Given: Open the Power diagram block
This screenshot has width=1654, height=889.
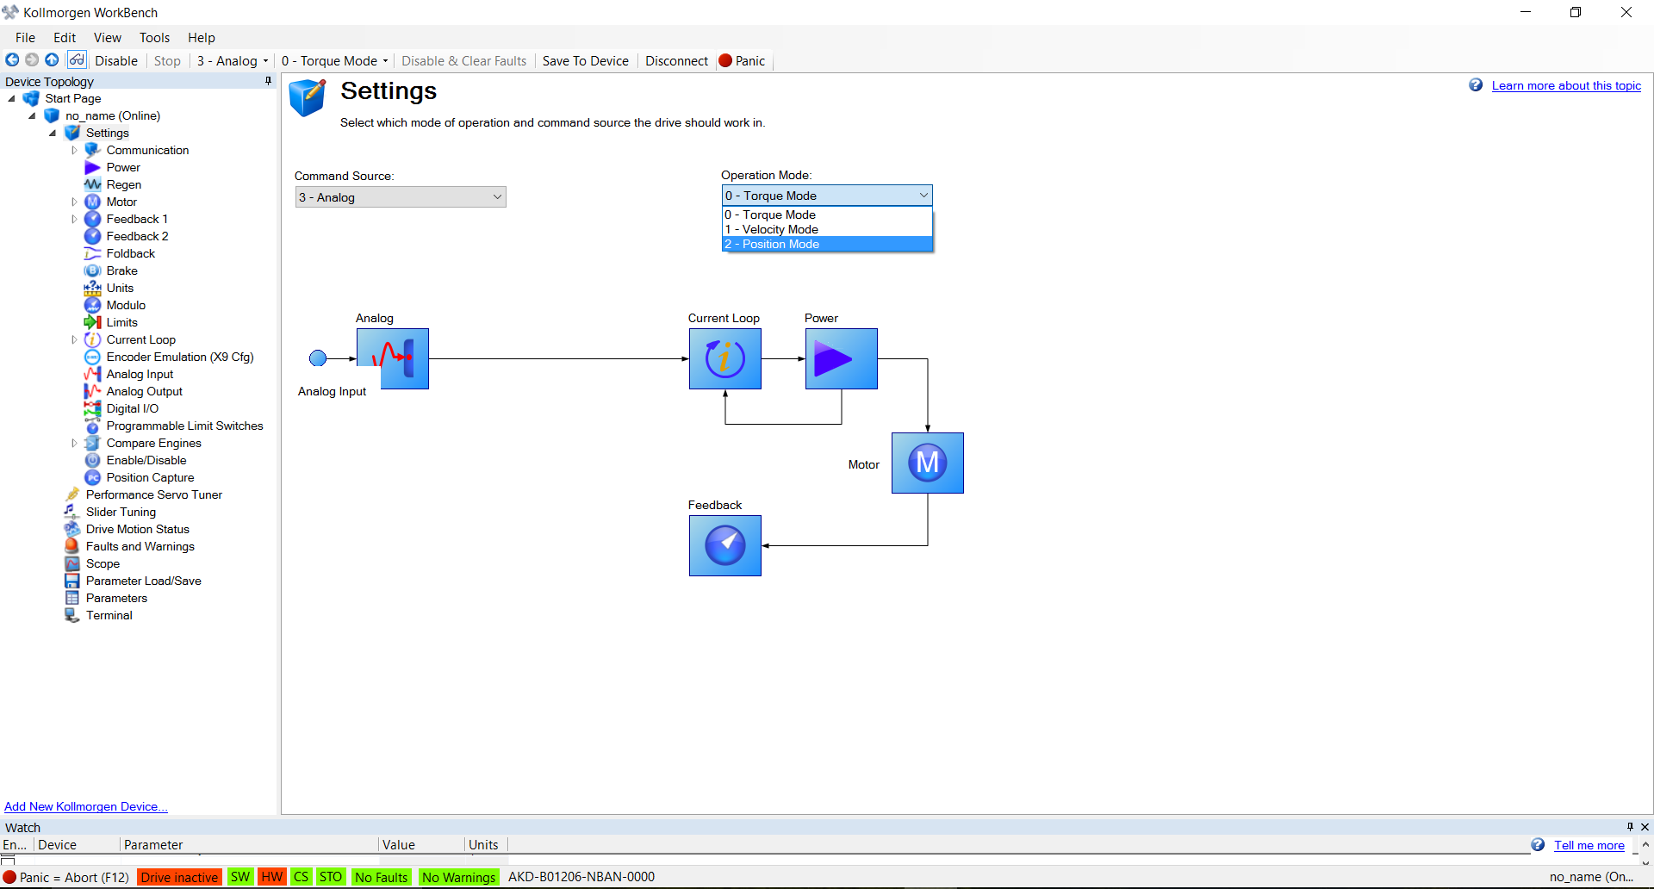Looking at the screenshot, I should click(x=842, y=358).
